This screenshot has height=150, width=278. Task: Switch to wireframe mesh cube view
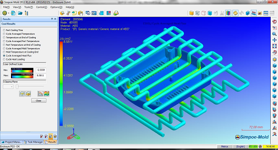pos(197,13)
